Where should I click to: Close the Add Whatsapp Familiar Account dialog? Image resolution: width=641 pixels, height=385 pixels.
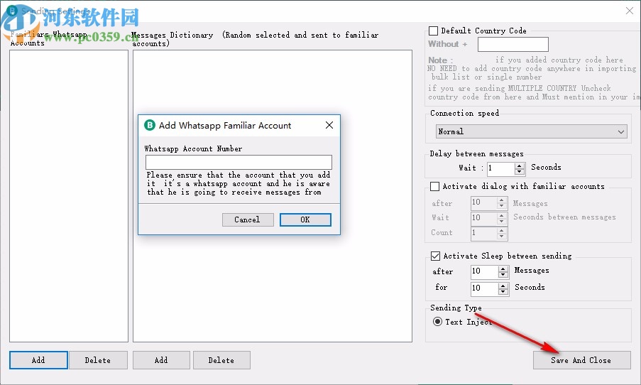[x=329, y=126]
